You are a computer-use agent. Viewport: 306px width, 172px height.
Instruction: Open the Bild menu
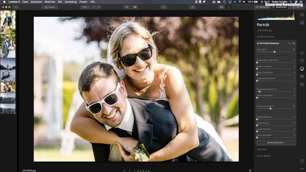(x=60, y=2)
